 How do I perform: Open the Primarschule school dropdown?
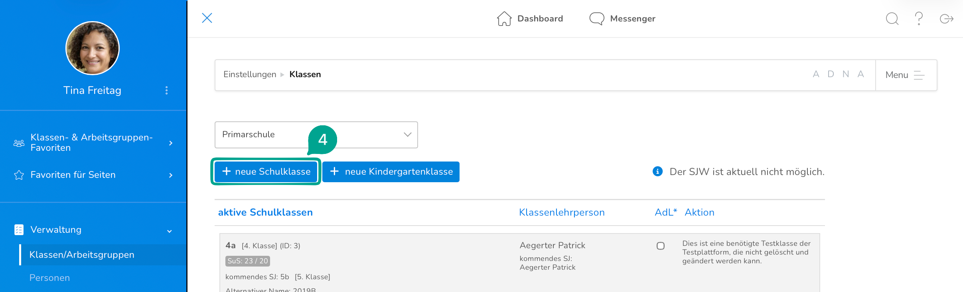coord(316,135)
